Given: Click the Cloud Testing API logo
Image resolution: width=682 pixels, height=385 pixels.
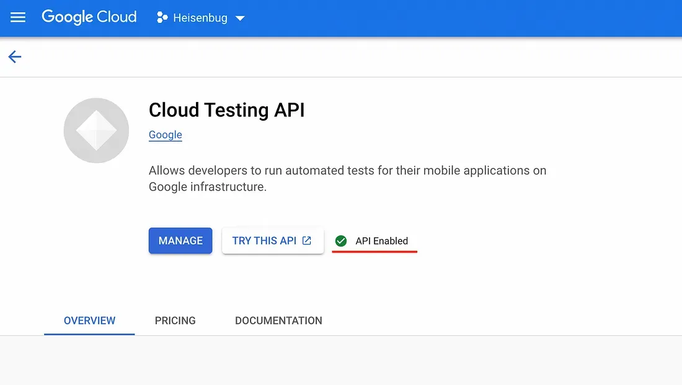Looking at the screenshot, I should click(x=96, y=130).
